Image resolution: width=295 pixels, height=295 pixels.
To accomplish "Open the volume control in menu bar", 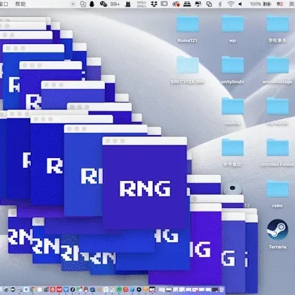I will coord(241,4).
